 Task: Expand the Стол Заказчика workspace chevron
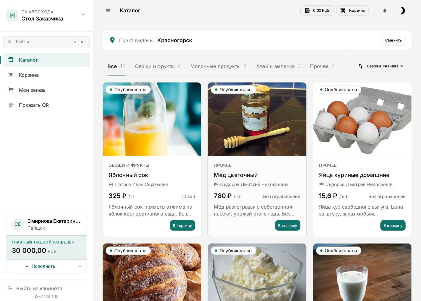(83, 14)
